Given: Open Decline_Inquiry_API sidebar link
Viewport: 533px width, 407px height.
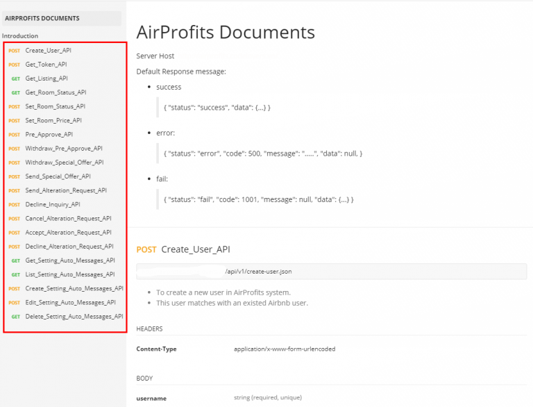Looking at the screenshot, I should [53, 204].
